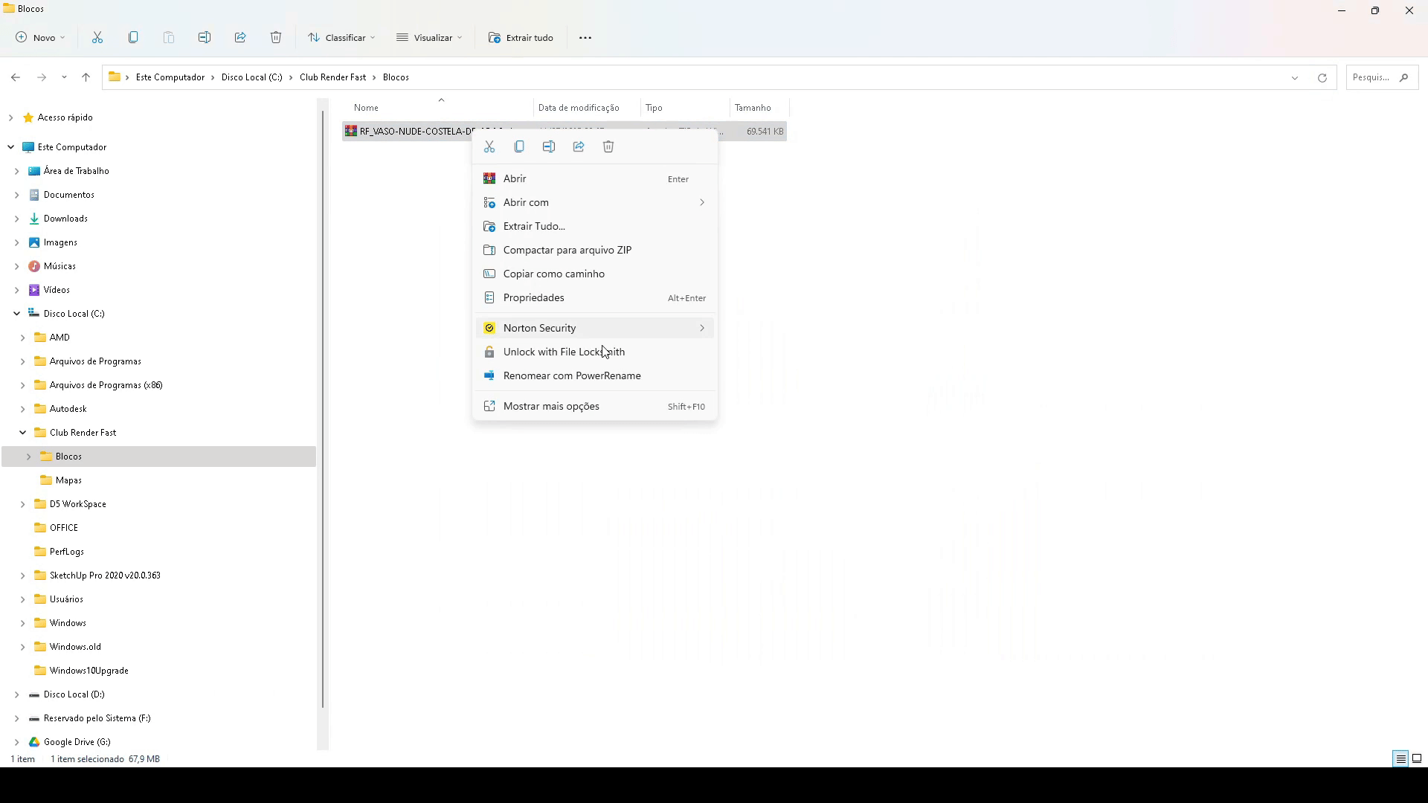Select Mostrar mais opções menu entry

click(551, 406)
